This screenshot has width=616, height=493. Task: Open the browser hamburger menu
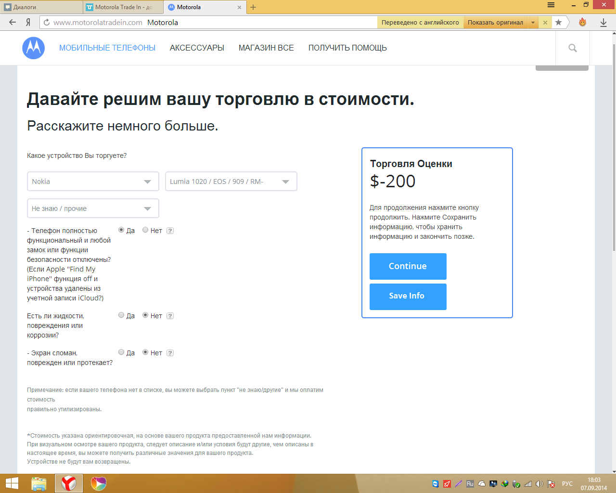[551, 5]
